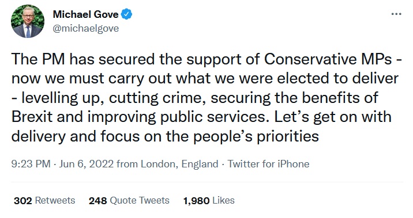Open the three-dot more options menu
Image resolution: width=413 pixels, height=218 pixels.
click(x=396, y=14)
